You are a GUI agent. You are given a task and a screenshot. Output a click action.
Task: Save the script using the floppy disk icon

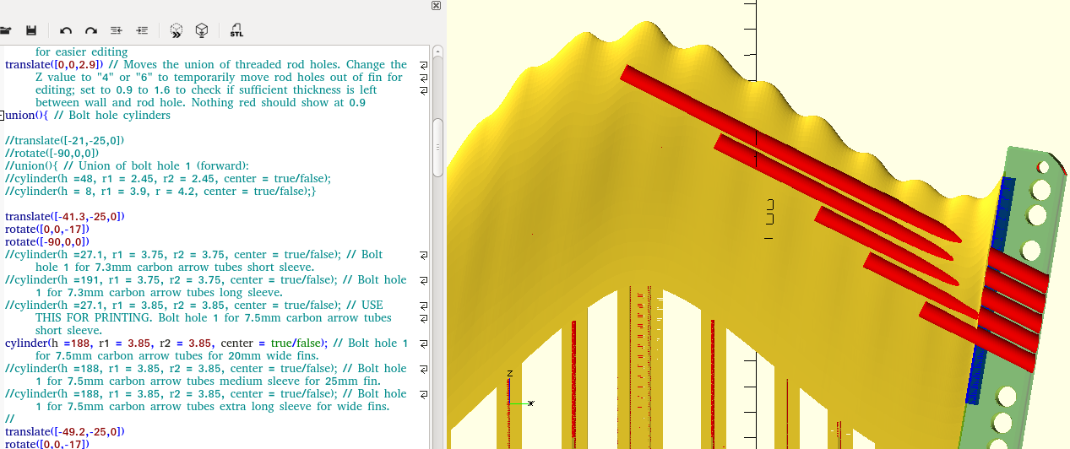click(x=31, y=30)
